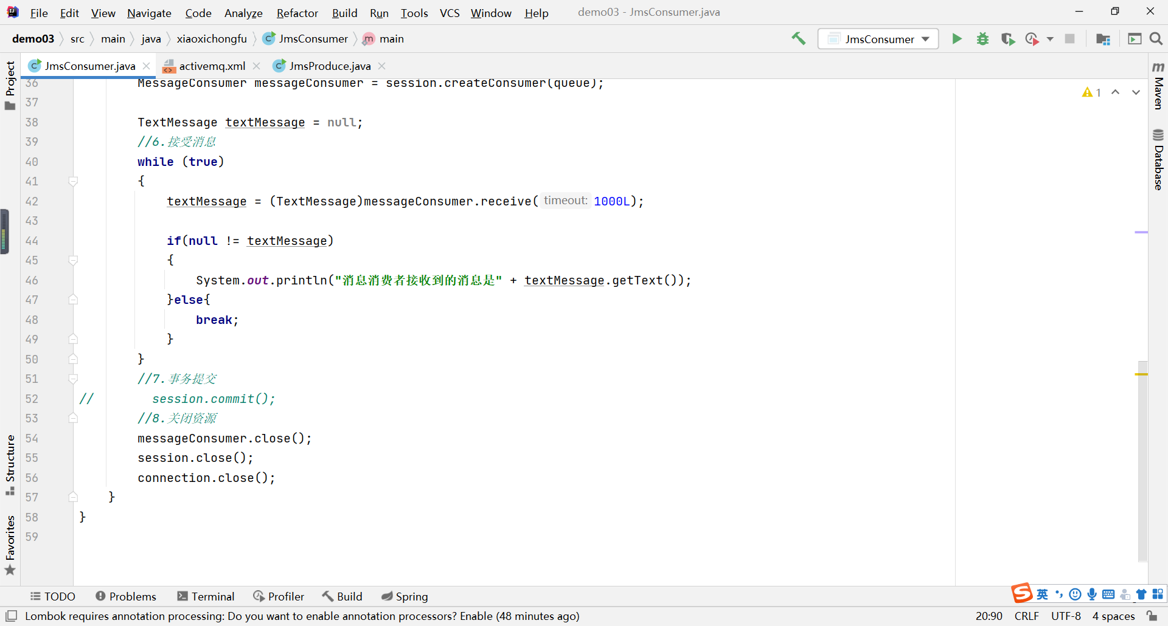Collapse the while block at line 41
Screen dimensions: 1168x626
tap(73, 181)
